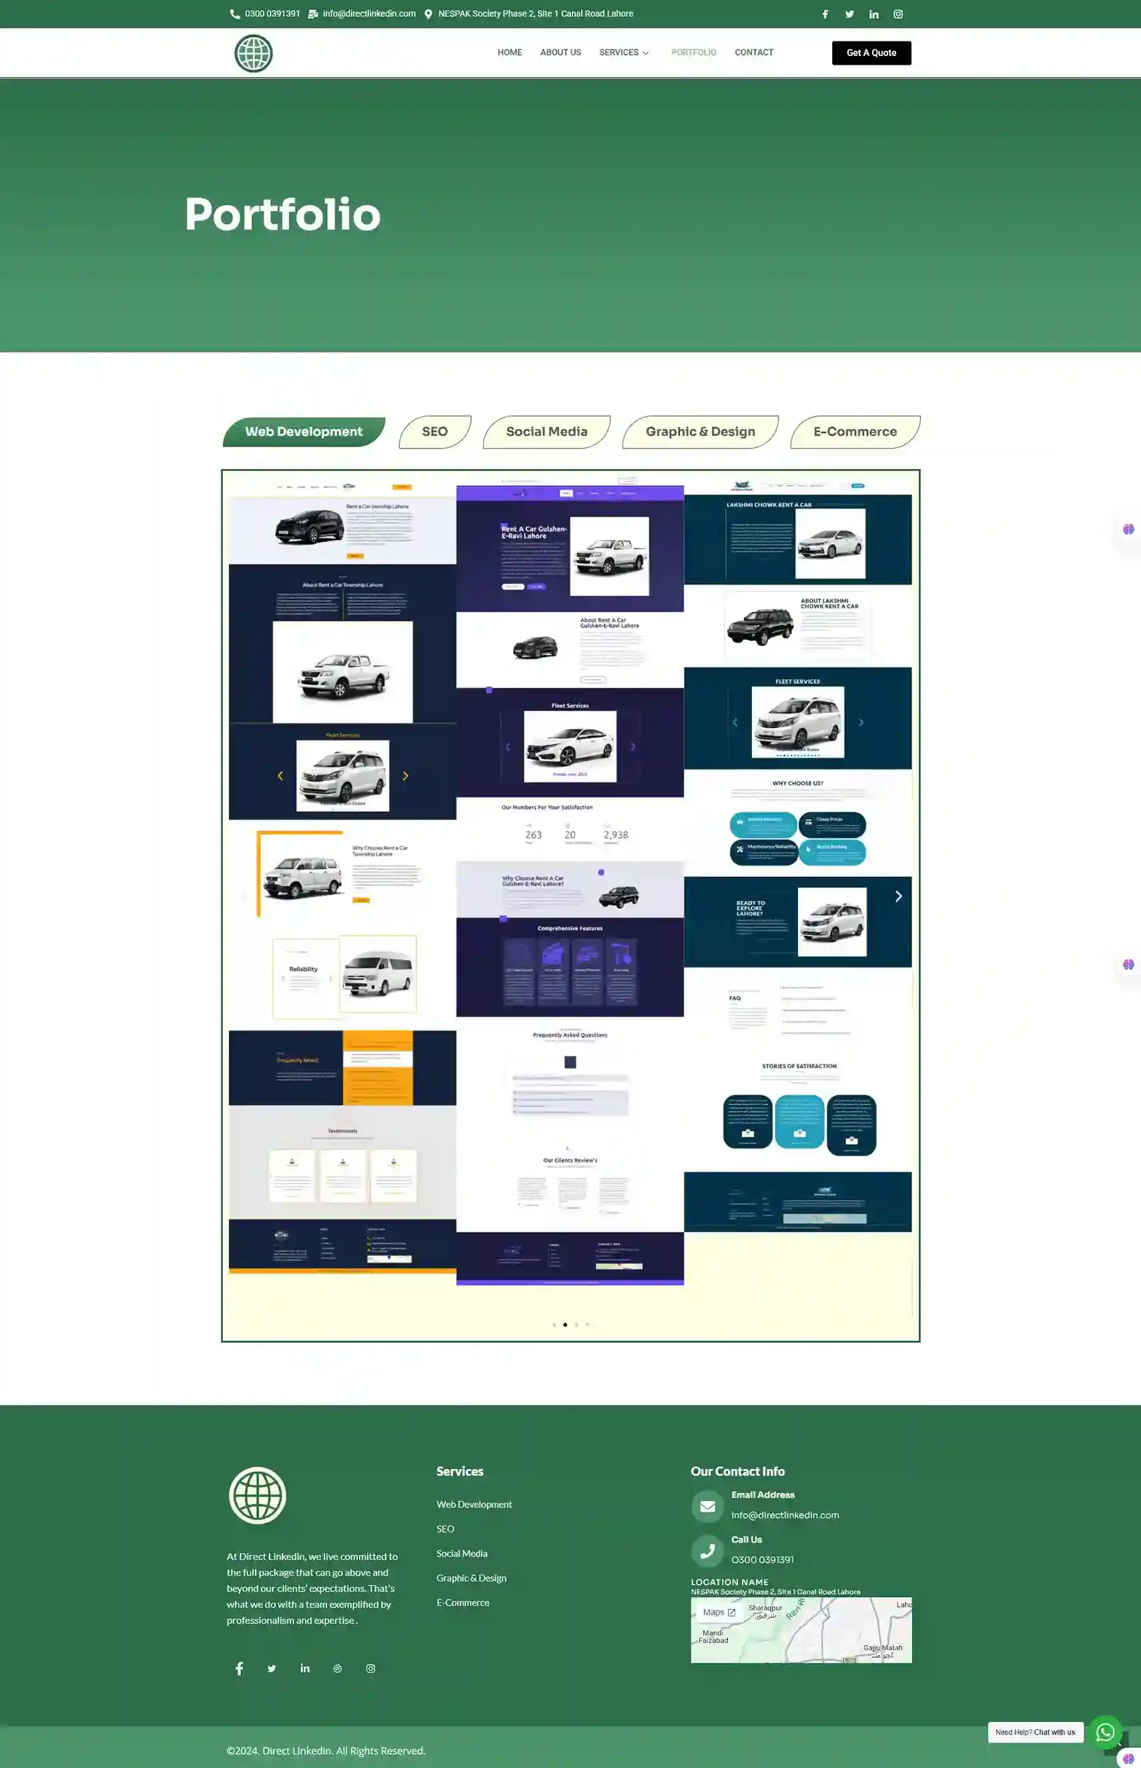Expand the Services dropdown chevron
The height and width of the screenshot is (1768, 1141).
(x=645, y=53)
